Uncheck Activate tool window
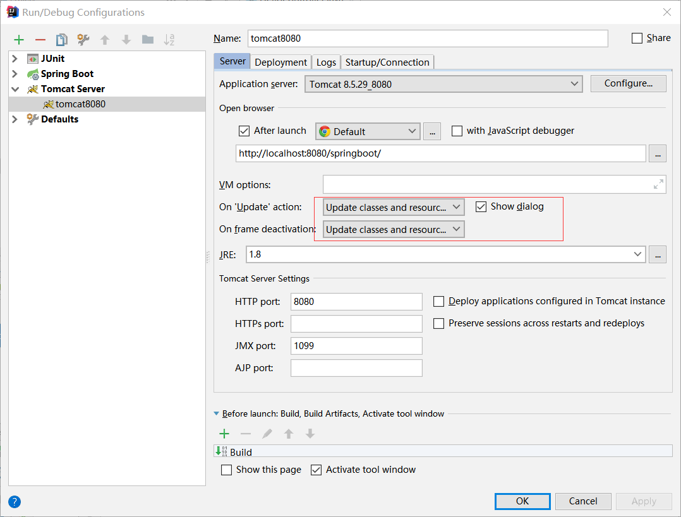 [316, 470]
